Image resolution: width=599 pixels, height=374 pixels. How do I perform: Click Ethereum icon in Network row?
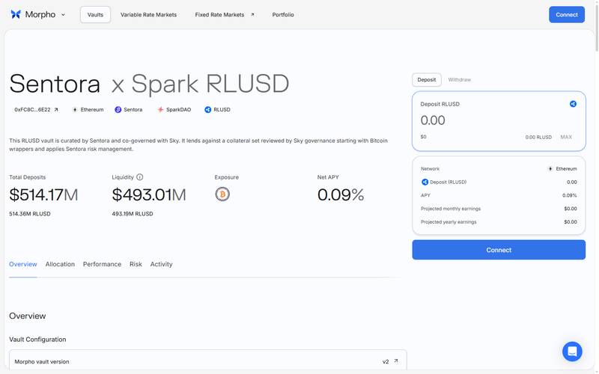550,169
